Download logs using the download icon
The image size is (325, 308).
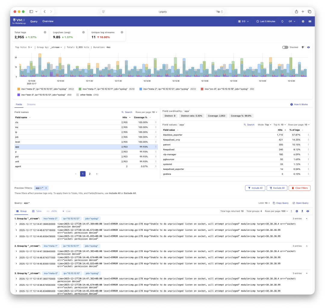pos(302,211)
